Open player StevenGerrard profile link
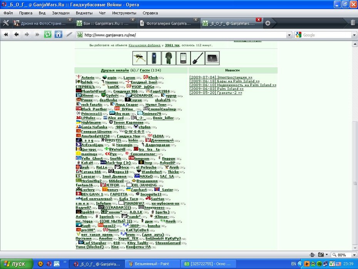This screenshot has height=269, width=358. [x=168, y=243]
